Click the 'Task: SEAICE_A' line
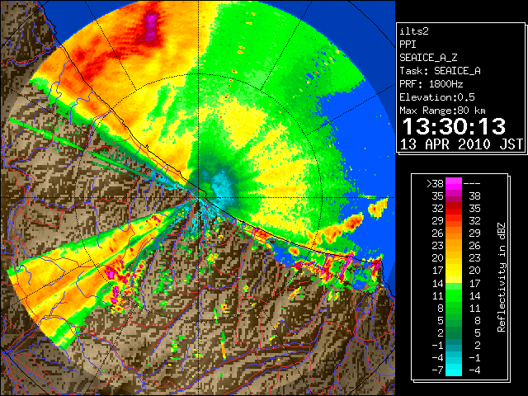Screen dimensions: 528x396 tap(440, 71)
